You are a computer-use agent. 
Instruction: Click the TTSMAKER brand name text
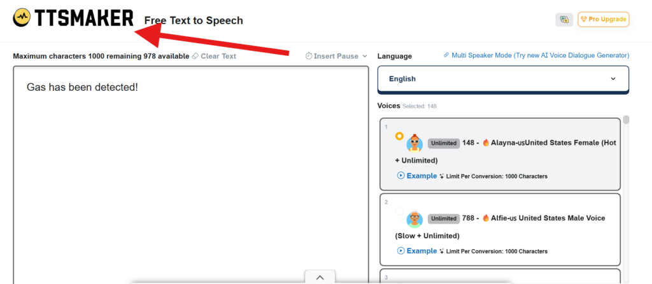point(85,18)
